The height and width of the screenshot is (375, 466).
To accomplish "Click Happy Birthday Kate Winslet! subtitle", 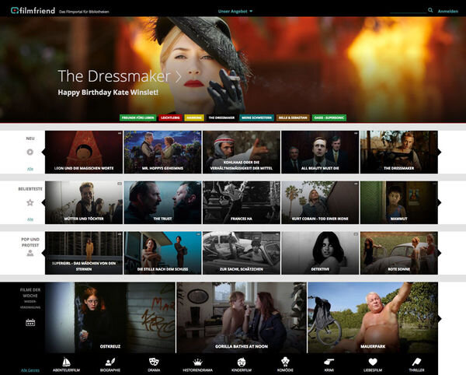I will coord(108,93).
